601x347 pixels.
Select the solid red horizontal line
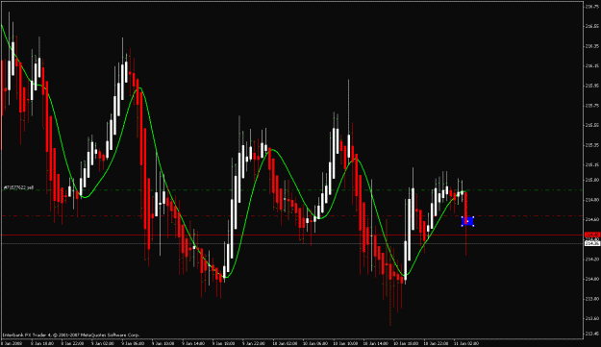pos(291,235)
